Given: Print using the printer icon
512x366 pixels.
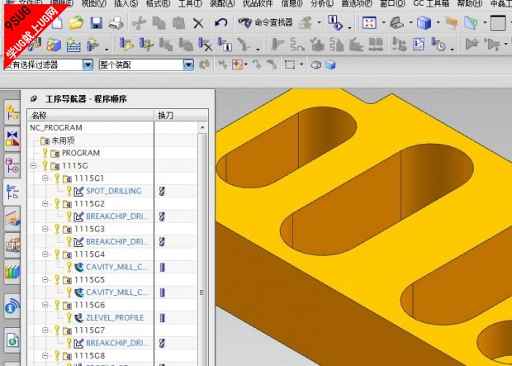Looking at the screenshot, I should click(x=116, y=23).
